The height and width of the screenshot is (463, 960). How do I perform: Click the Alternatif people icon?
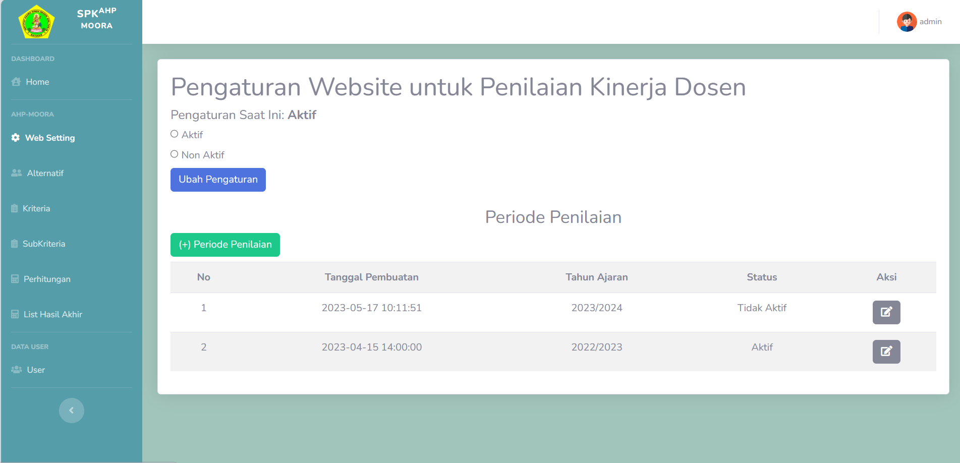click(17, 173)
